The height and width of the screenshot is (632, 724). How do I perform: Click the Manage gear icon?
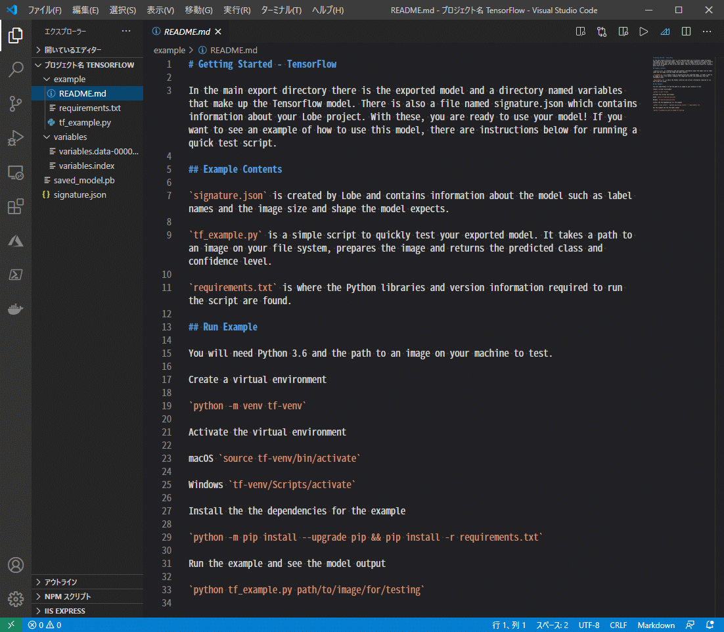pos(16,598)
